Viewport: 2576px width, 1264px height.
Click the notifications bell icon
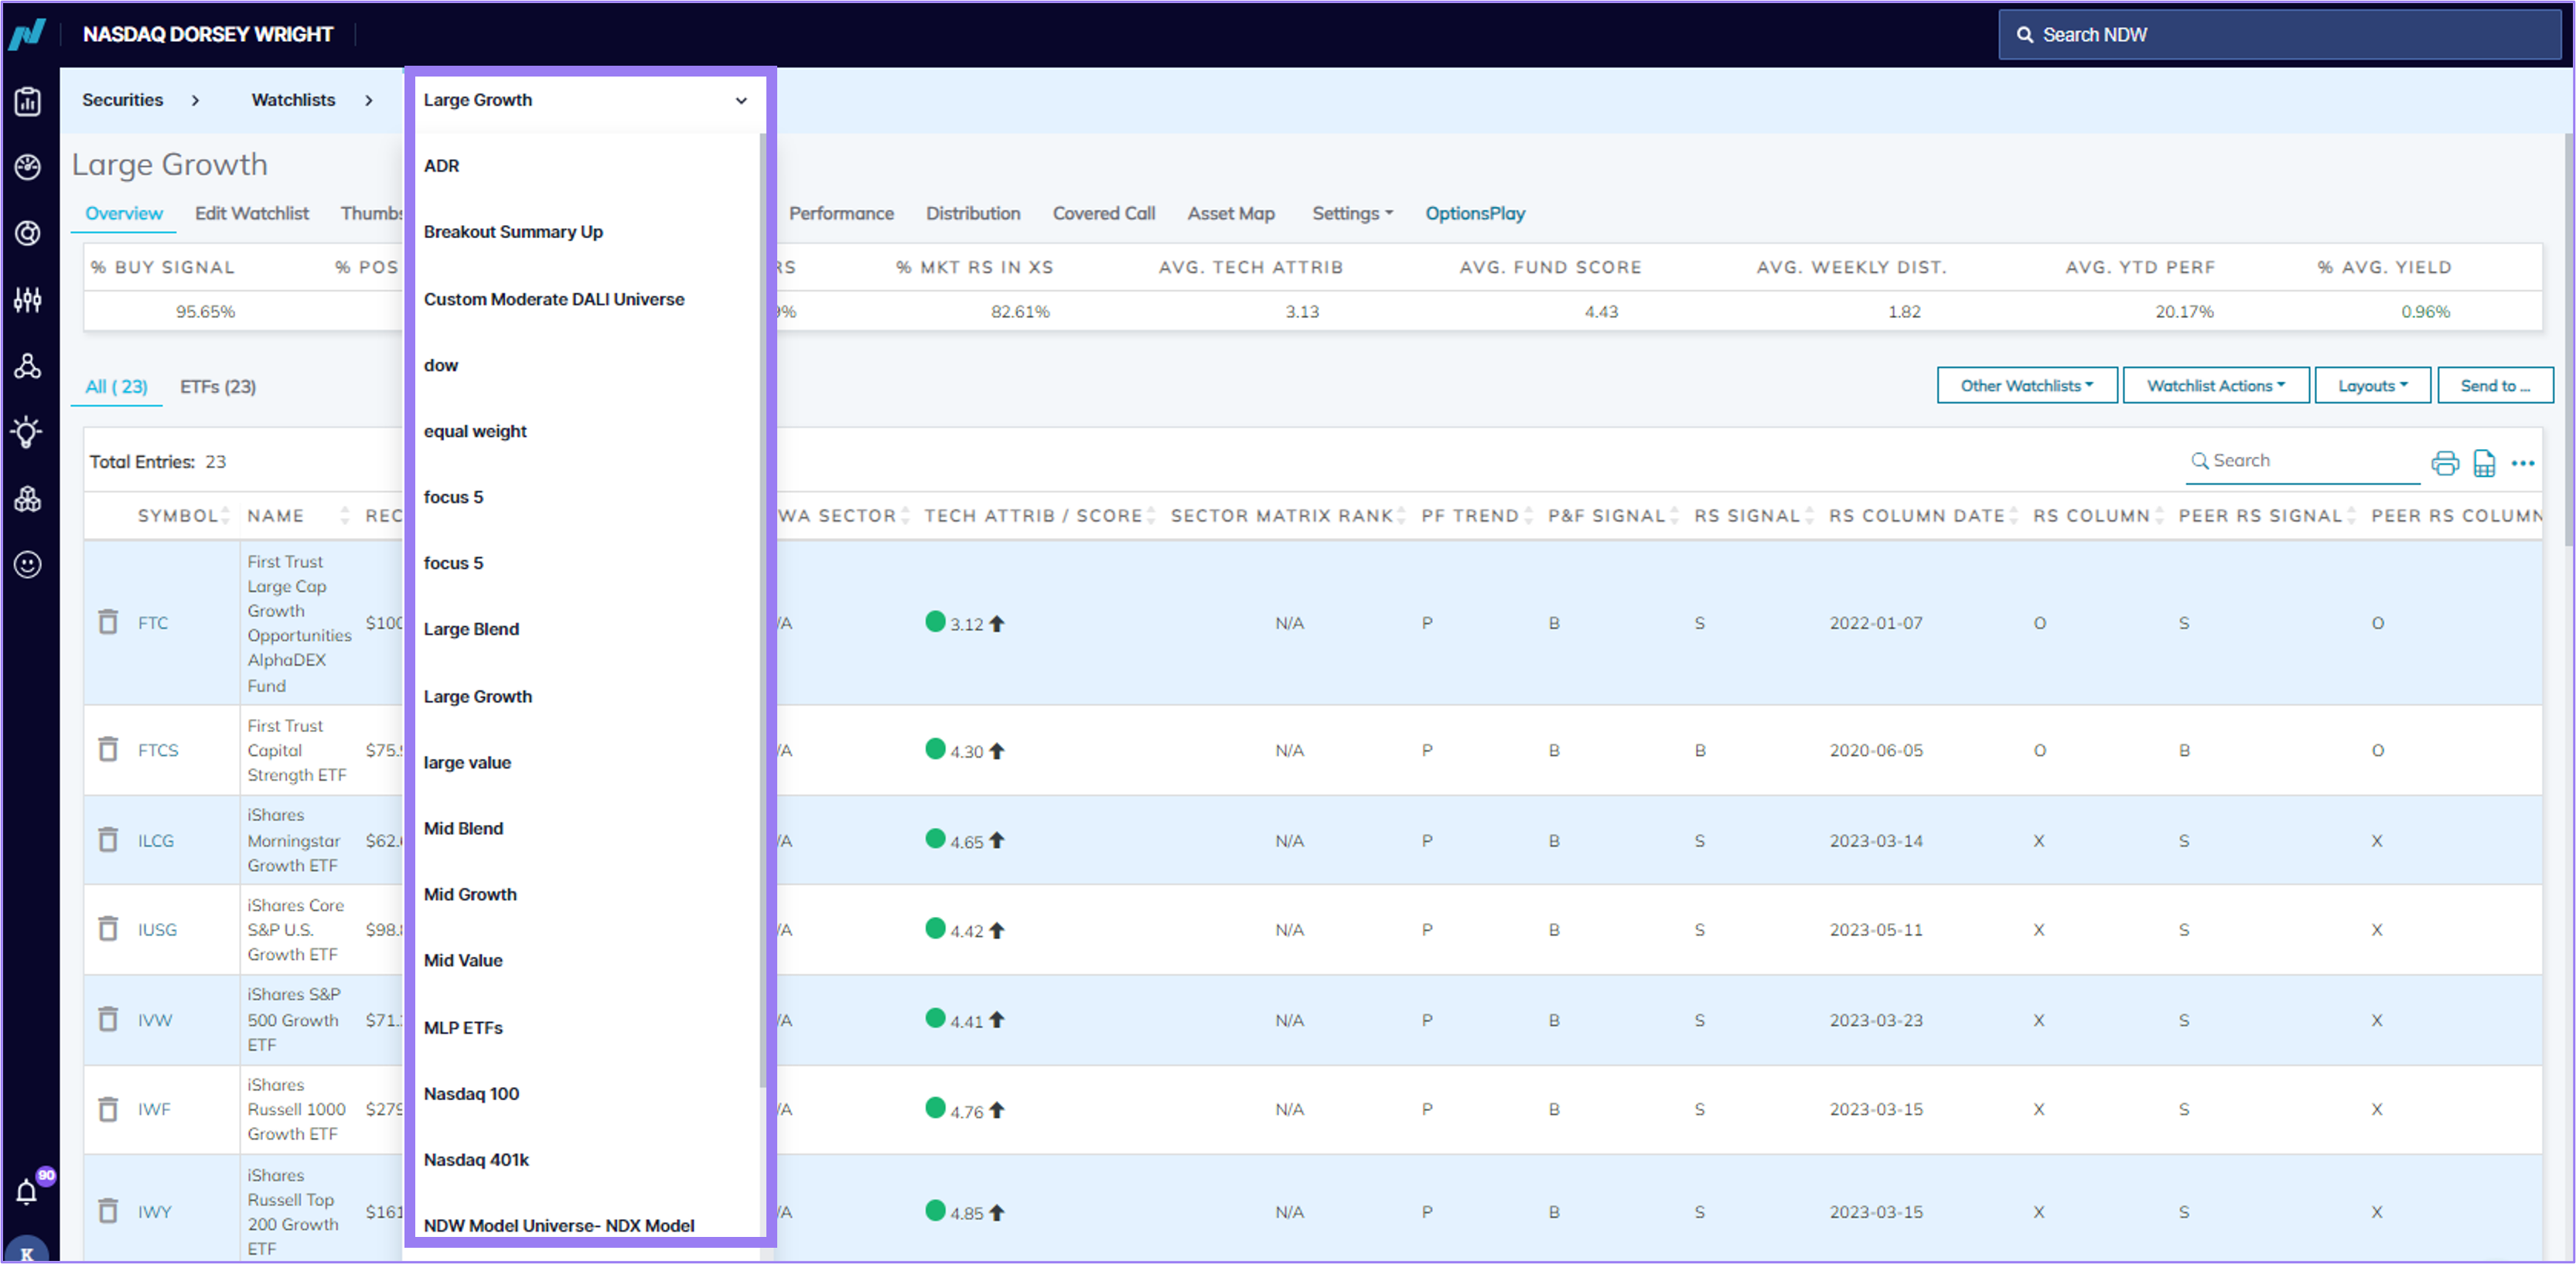pyautogui.click(x=27, y=1191)
